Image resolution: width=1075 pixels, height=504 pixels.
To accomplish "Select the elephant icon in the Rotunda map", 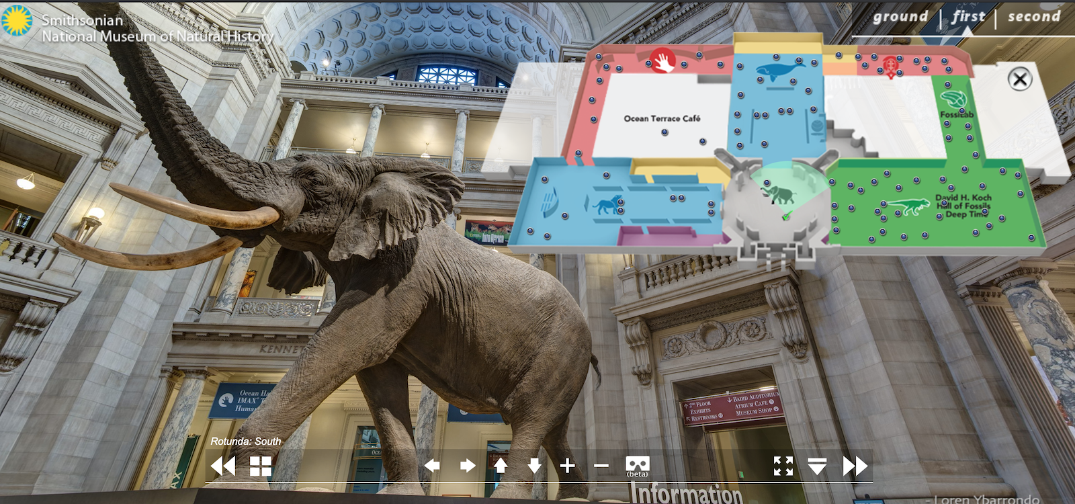I will (x=779, y=194).
